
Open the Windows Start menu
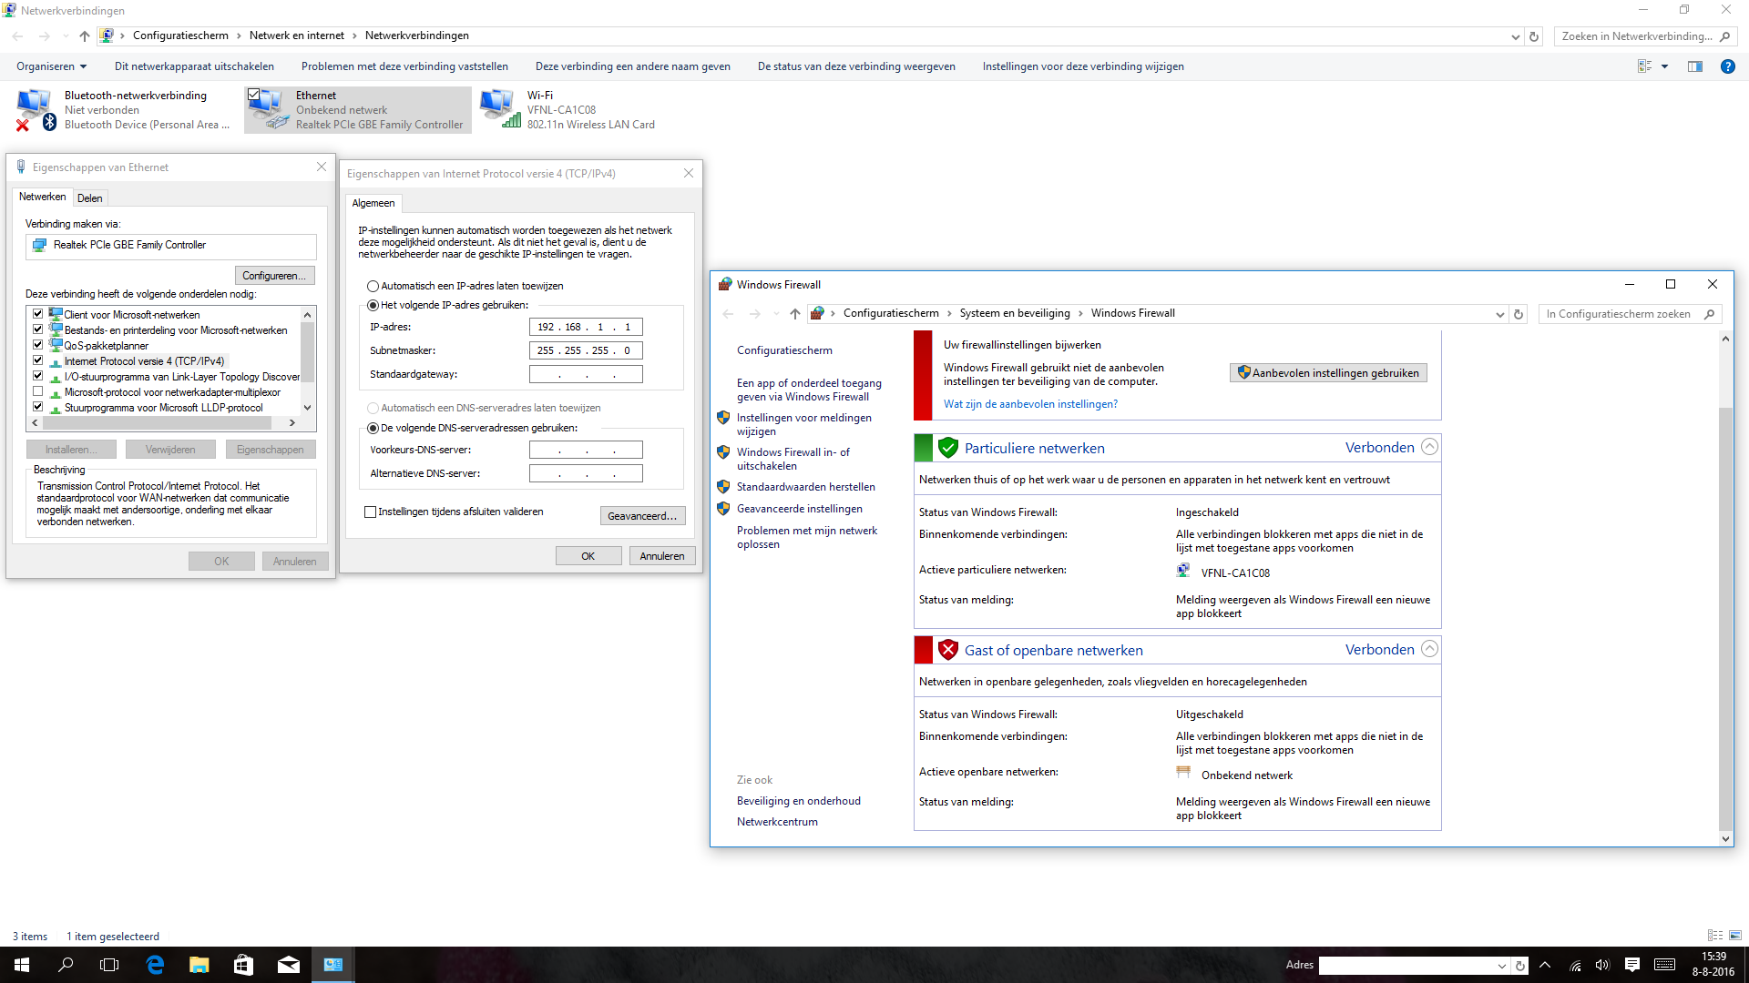tap(22, 965)
